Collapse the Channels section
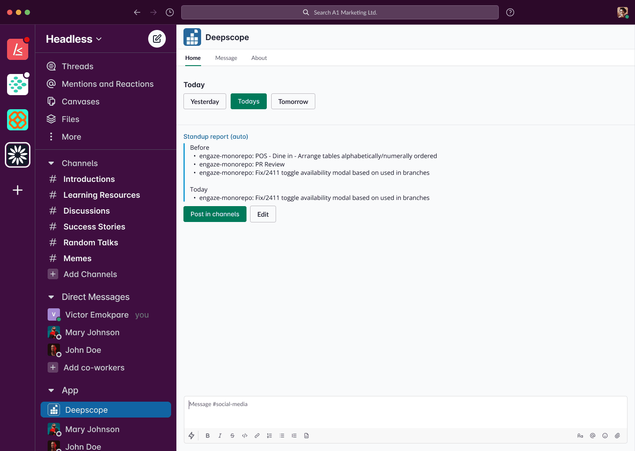The height and width of the screenshot is (451, 635). tap(51, 163)
